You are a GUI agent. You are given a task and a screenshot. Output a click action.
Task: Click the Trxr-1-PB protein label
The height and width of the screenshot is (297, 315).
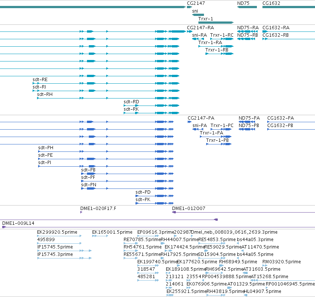(x=218, y=140)
